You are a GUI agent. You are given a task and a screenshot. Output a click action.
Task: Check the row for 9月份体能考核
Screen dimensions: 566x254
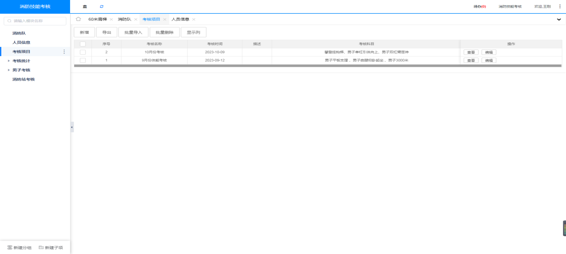tap(82, 60)
